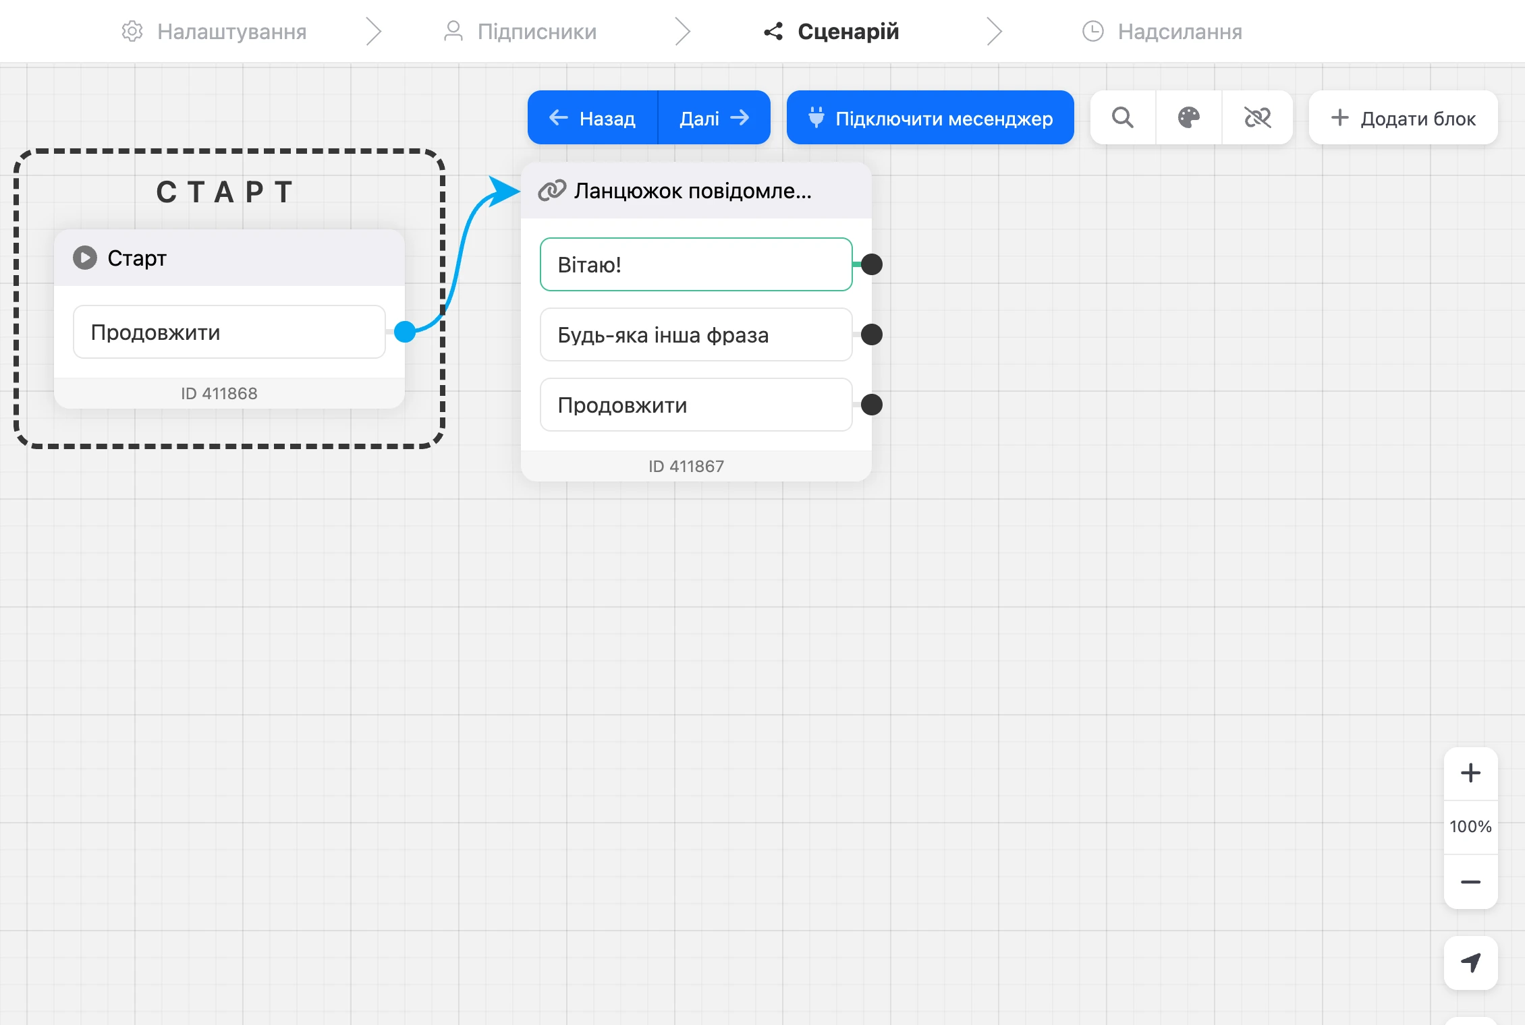Click the chevron after Підписники
The width and height of the screenshot is (1525, 1025).
[x=683, y=31]
